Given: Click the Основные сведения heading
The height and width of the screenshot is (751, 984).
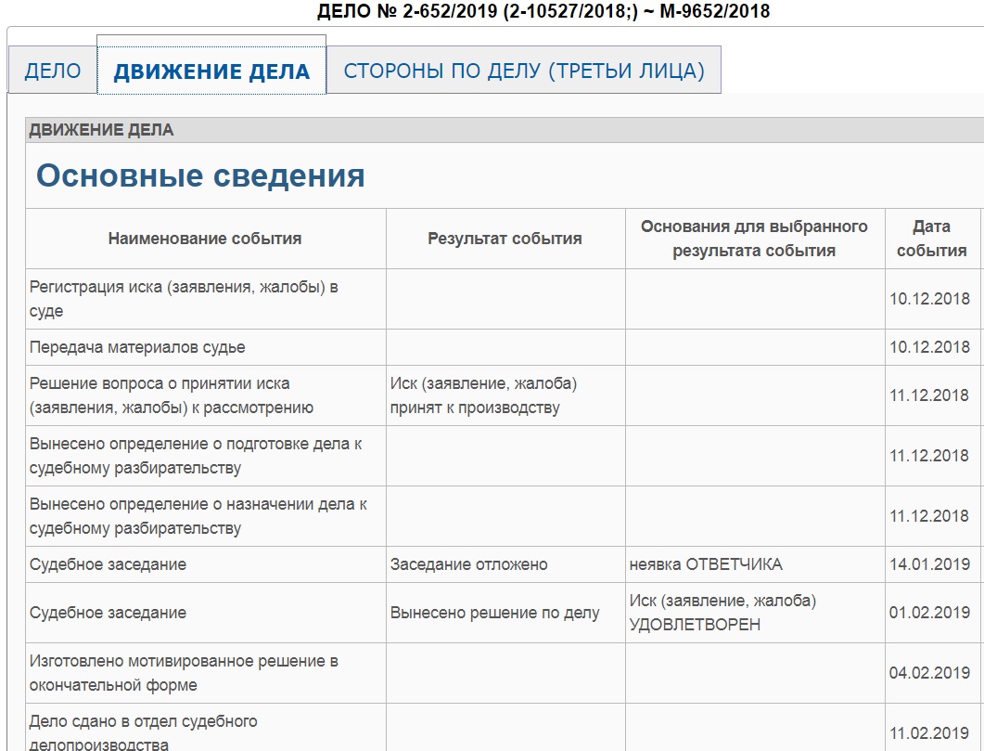Looking at the screenshot, I should (200, 175).
